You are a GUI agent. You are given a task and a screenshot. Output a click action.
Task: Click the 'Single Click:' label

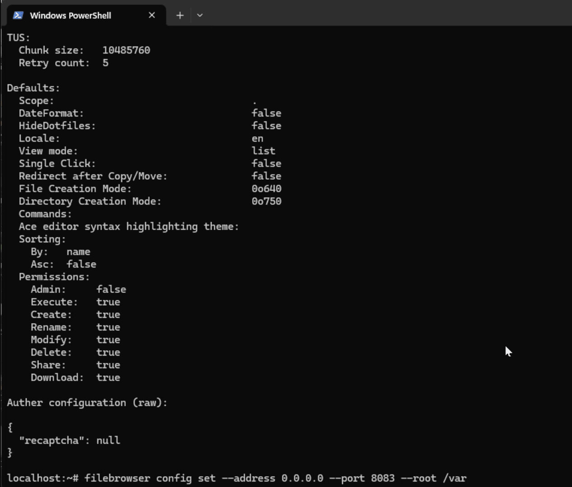click(57, 163)
